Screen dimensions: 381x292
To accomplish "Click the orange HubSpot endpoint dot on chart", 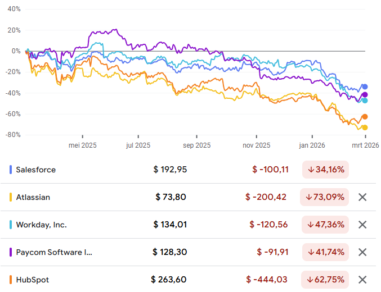I will 365,117.
